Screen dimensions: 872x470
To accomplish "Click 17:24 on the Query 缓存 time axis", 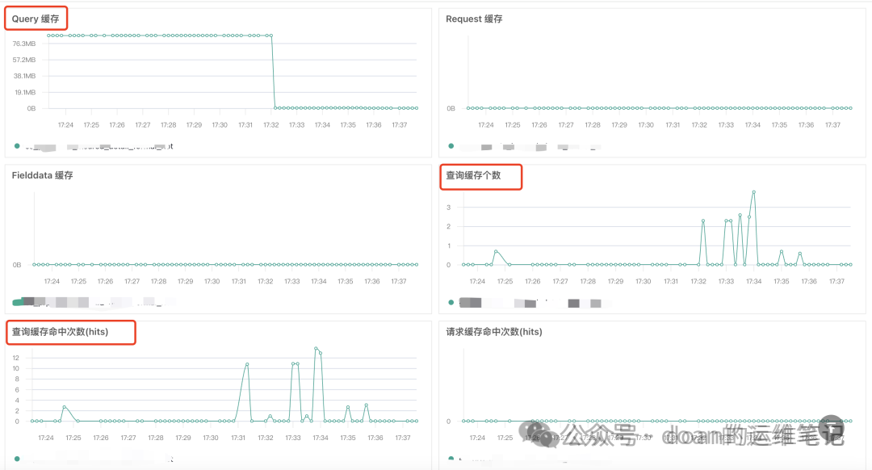I will coord(65,125).
